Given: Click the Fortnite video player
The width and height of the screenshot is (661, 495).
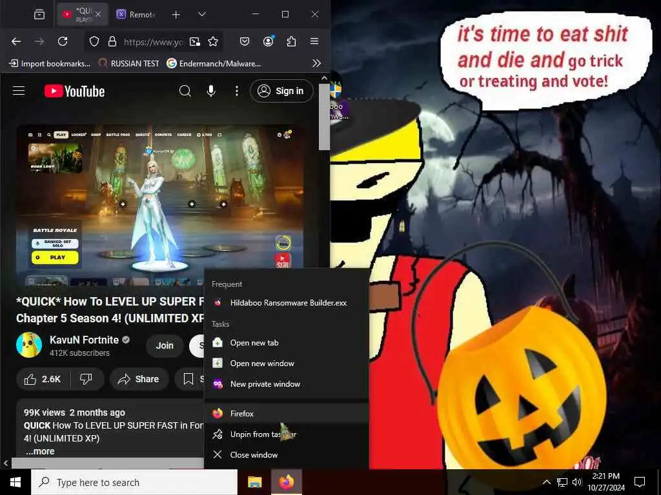Looking at the screenshot, I should click(160, 206).
